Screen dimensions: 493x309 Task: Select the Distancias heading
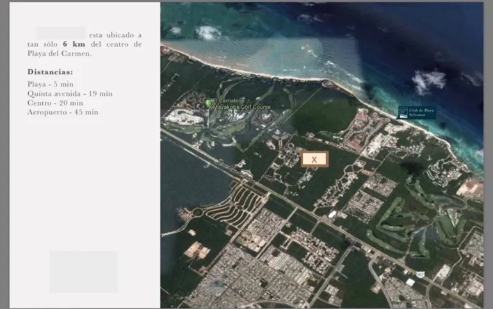pyautogui.click(x=50, y=72)
